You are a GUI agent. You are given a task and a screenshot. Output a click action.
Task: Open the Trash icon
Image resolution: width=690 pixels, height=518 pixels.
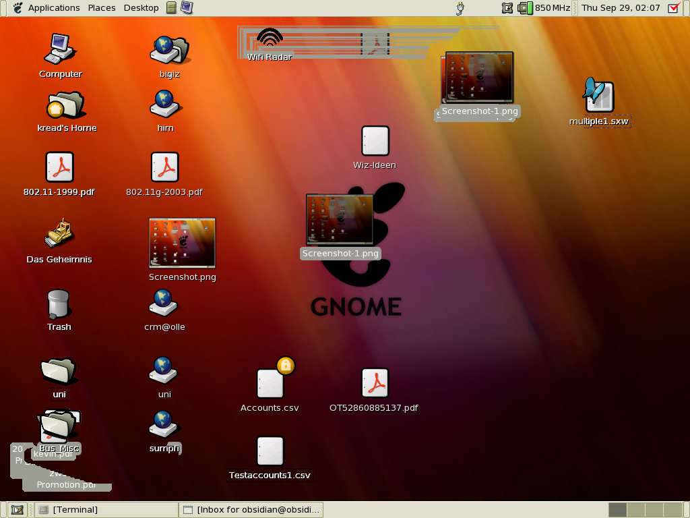point(59,304)
